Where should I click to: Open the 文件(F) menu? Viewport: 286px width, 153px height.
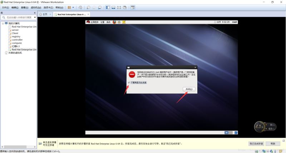click(5, 7)
